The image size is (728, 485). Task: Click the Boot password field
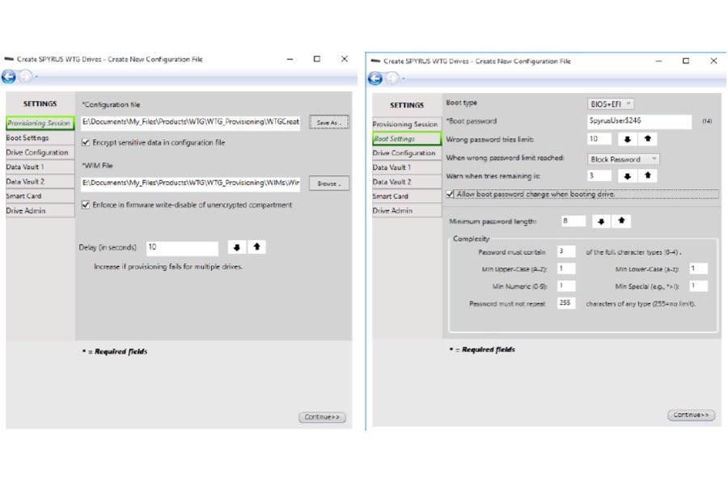(639, 121)
